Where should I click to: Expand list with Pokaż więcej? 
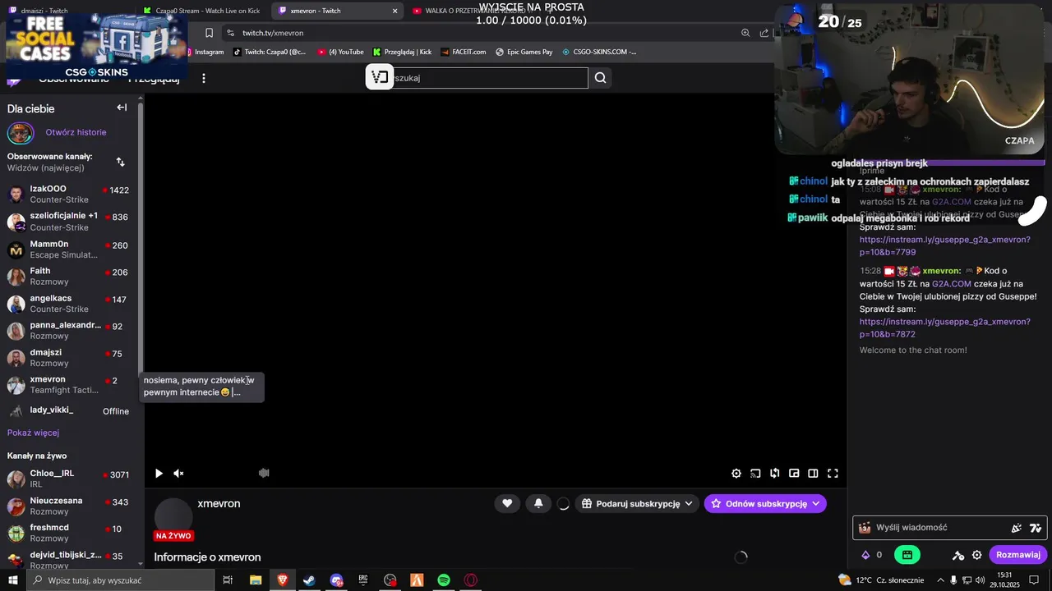[x=33, y=433]
